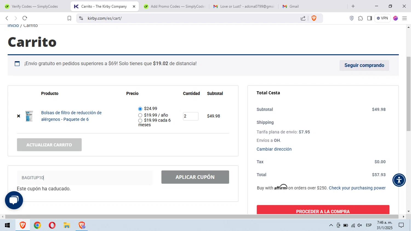The height and width of the screenshot is (231, 411).
Task: Open Check your purchasing power link
Action: click(x=357, y=188)
